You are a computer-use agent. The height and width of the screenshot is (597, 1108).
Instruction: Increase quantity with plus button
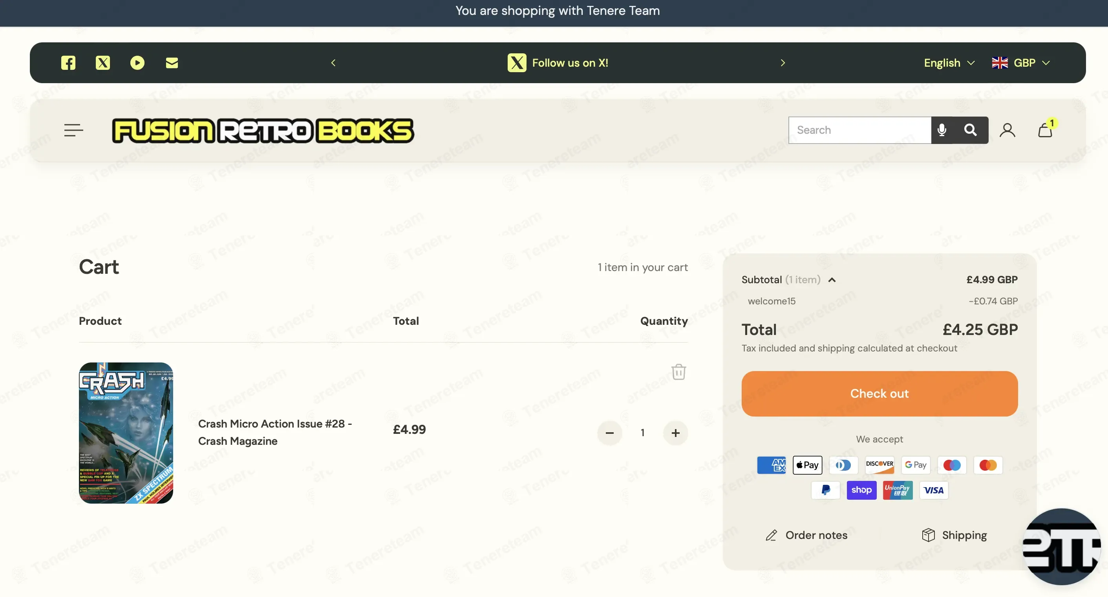(675, 433)
